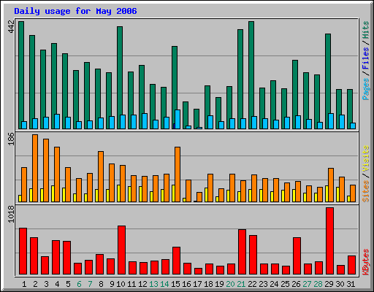
Task: Click the yellow sites bar for day 29
Action: click(327, 193)
